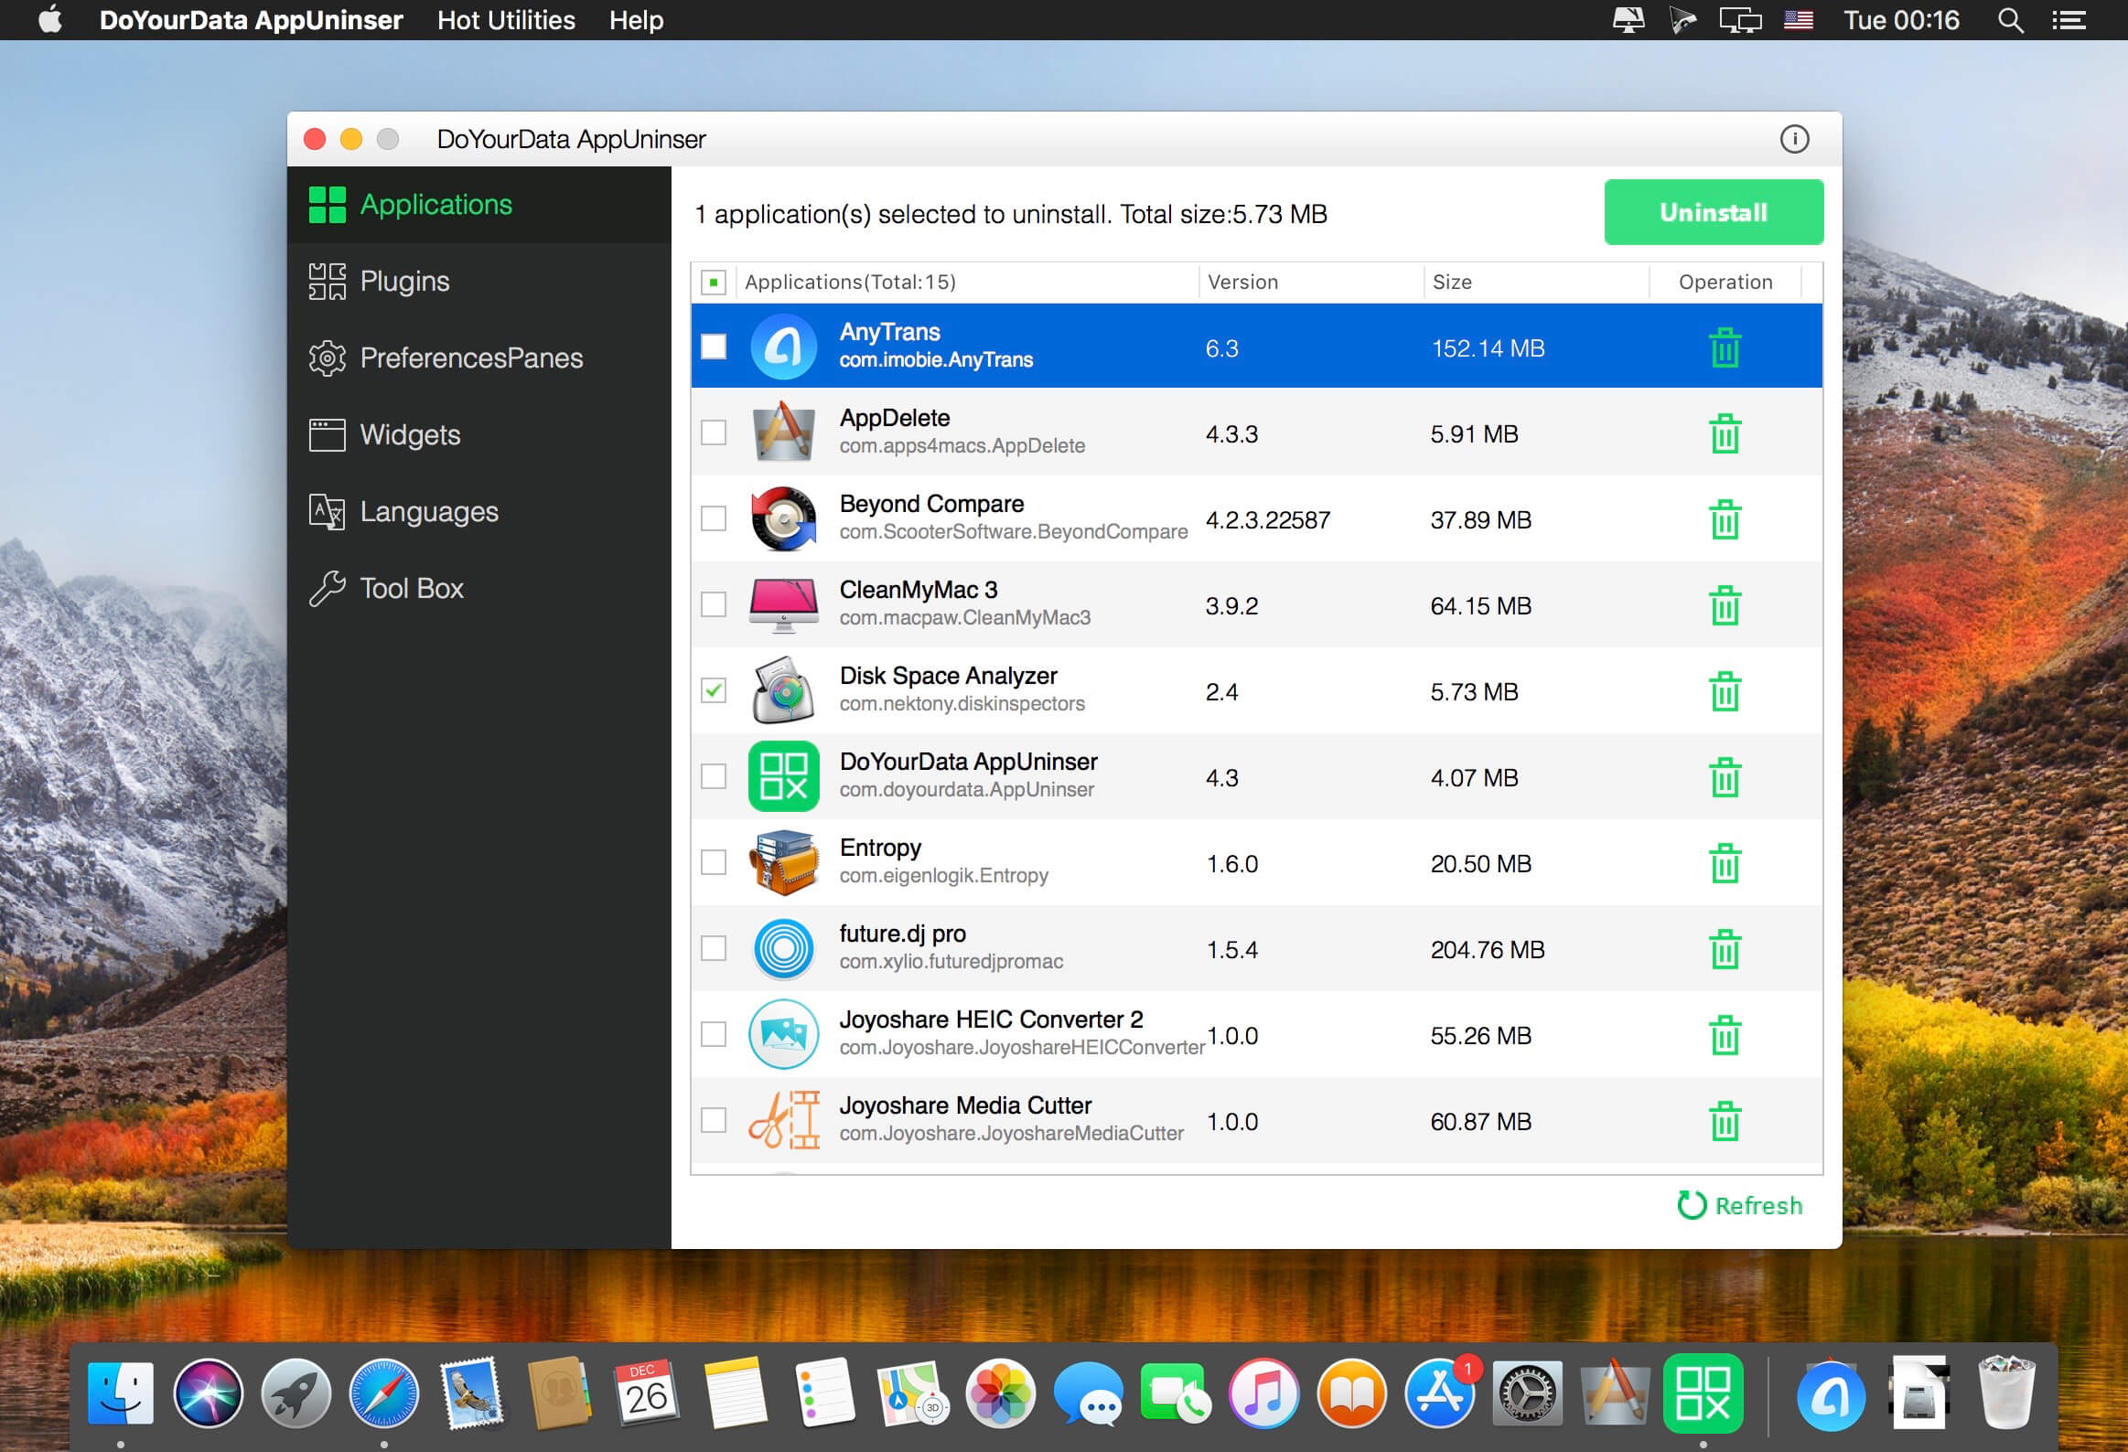Check the Beyond Compare checkbox
2128x1452 pixels.
[714, 518]
